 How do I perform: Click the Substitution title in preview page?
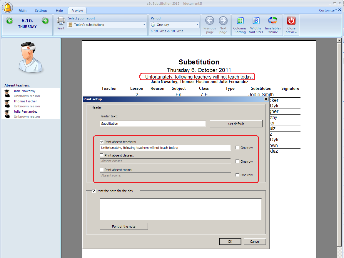coord(199,62)
